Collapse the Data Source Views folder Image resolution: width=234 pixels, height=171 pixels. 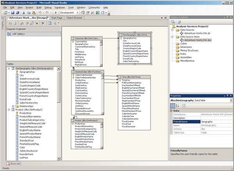pyautogui.click(x=172, y=37)
